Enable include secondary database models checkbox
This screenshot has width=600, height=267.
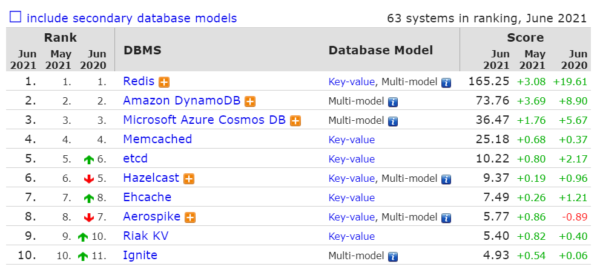tap(15, 17)
